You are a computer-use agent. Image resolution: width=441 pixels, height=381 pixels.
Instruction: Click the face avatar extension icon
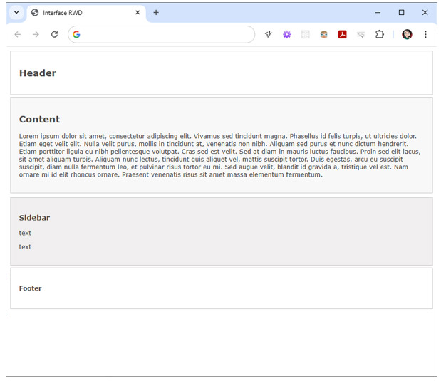323,34
